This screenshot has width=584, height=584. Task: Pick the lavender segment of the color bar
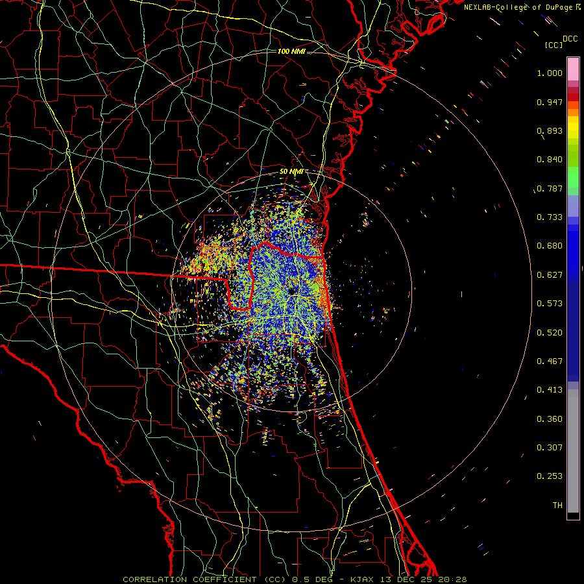click(x=573, y=206)
